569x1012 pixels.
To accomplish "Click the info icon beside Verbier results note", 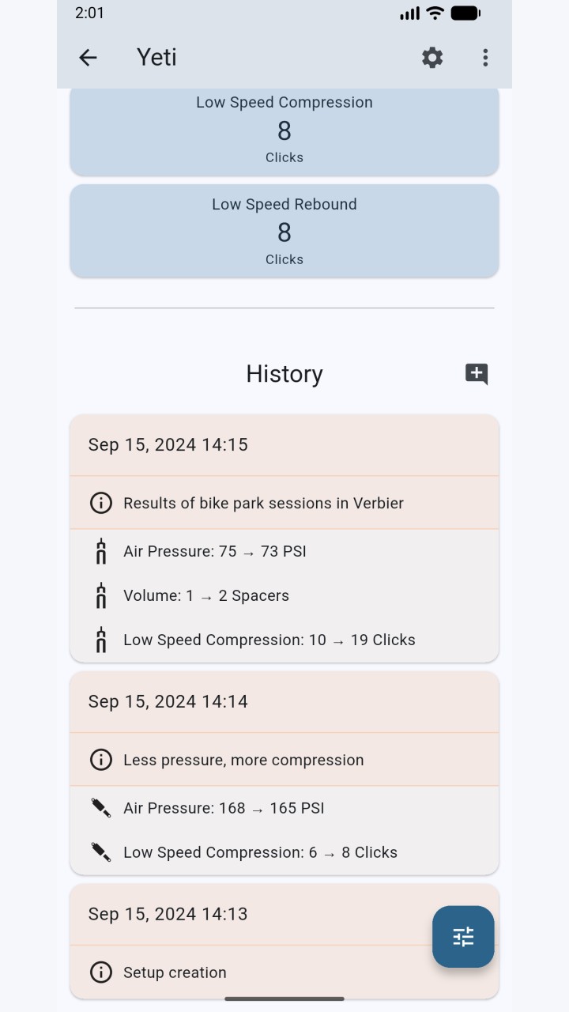I will 101,503.
